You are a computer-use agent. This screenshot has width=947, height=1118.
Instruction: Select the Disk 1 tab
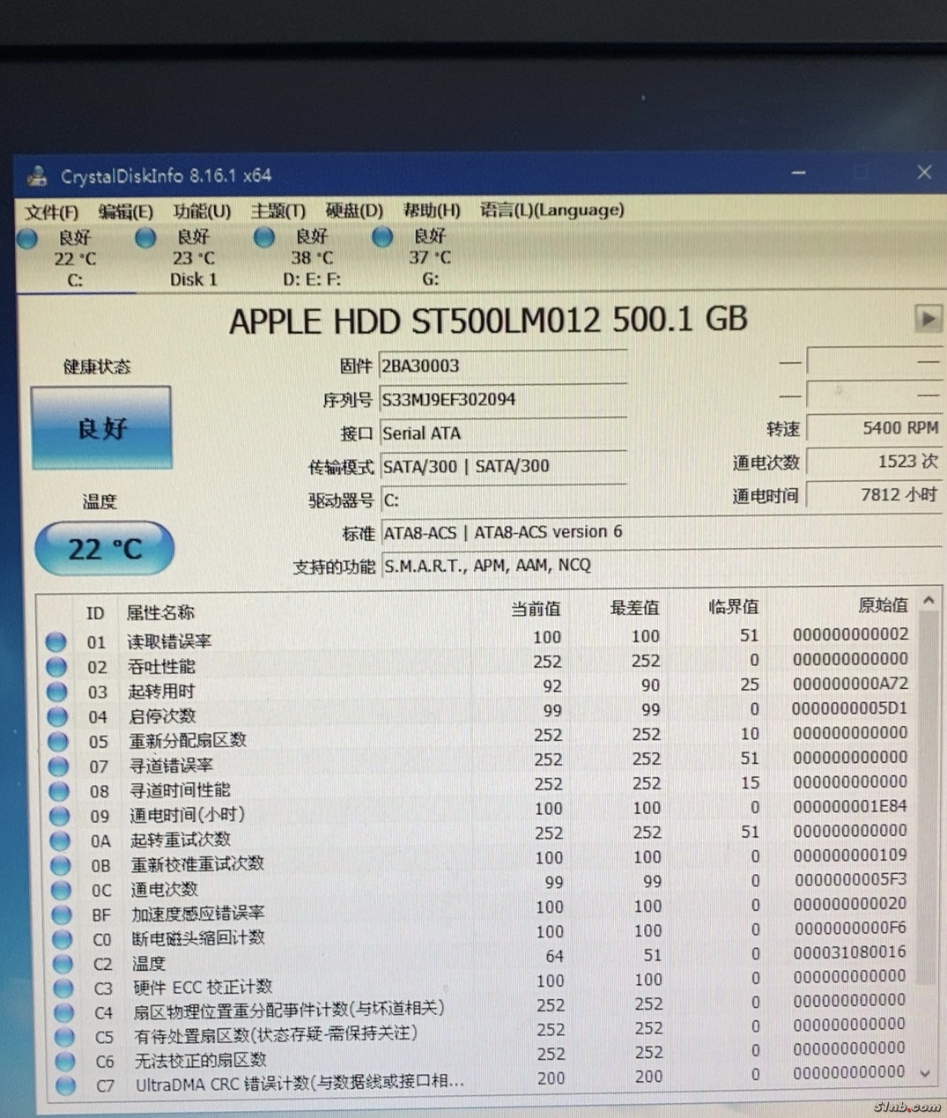coord(193,258)
